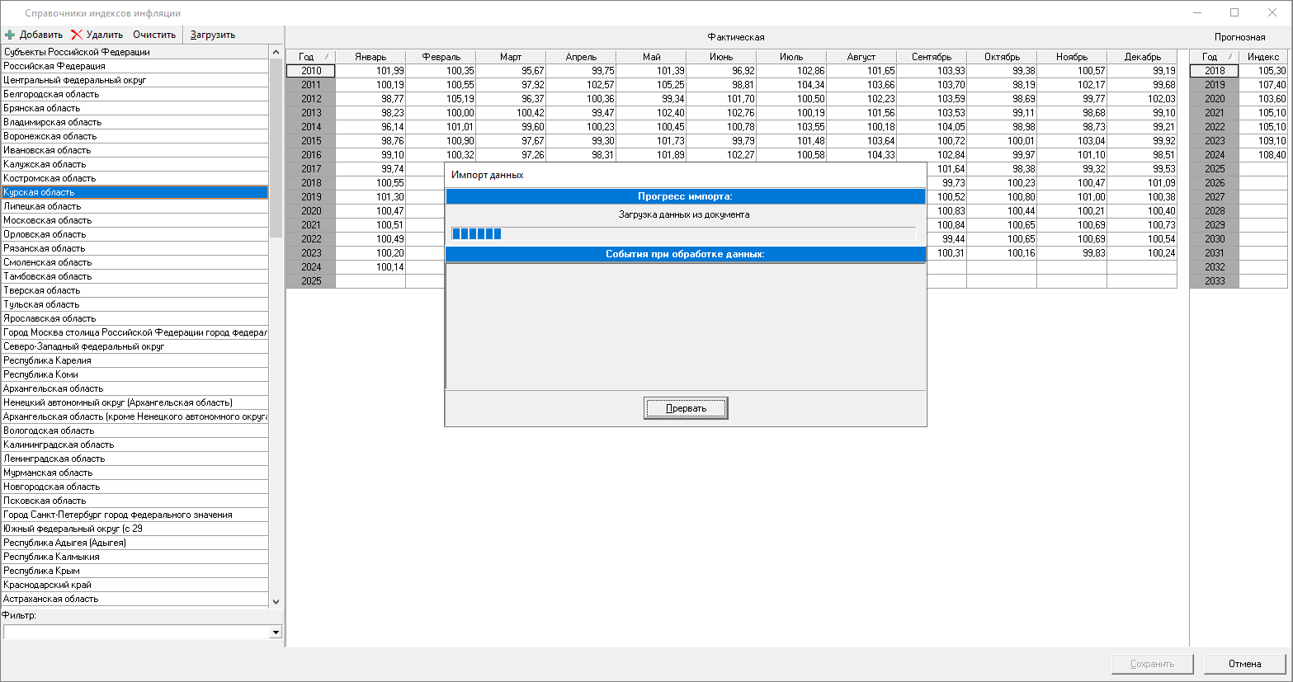Close the window with the X button
This screenshot has height=682, width=1293.
click(x=1272, y=12)
